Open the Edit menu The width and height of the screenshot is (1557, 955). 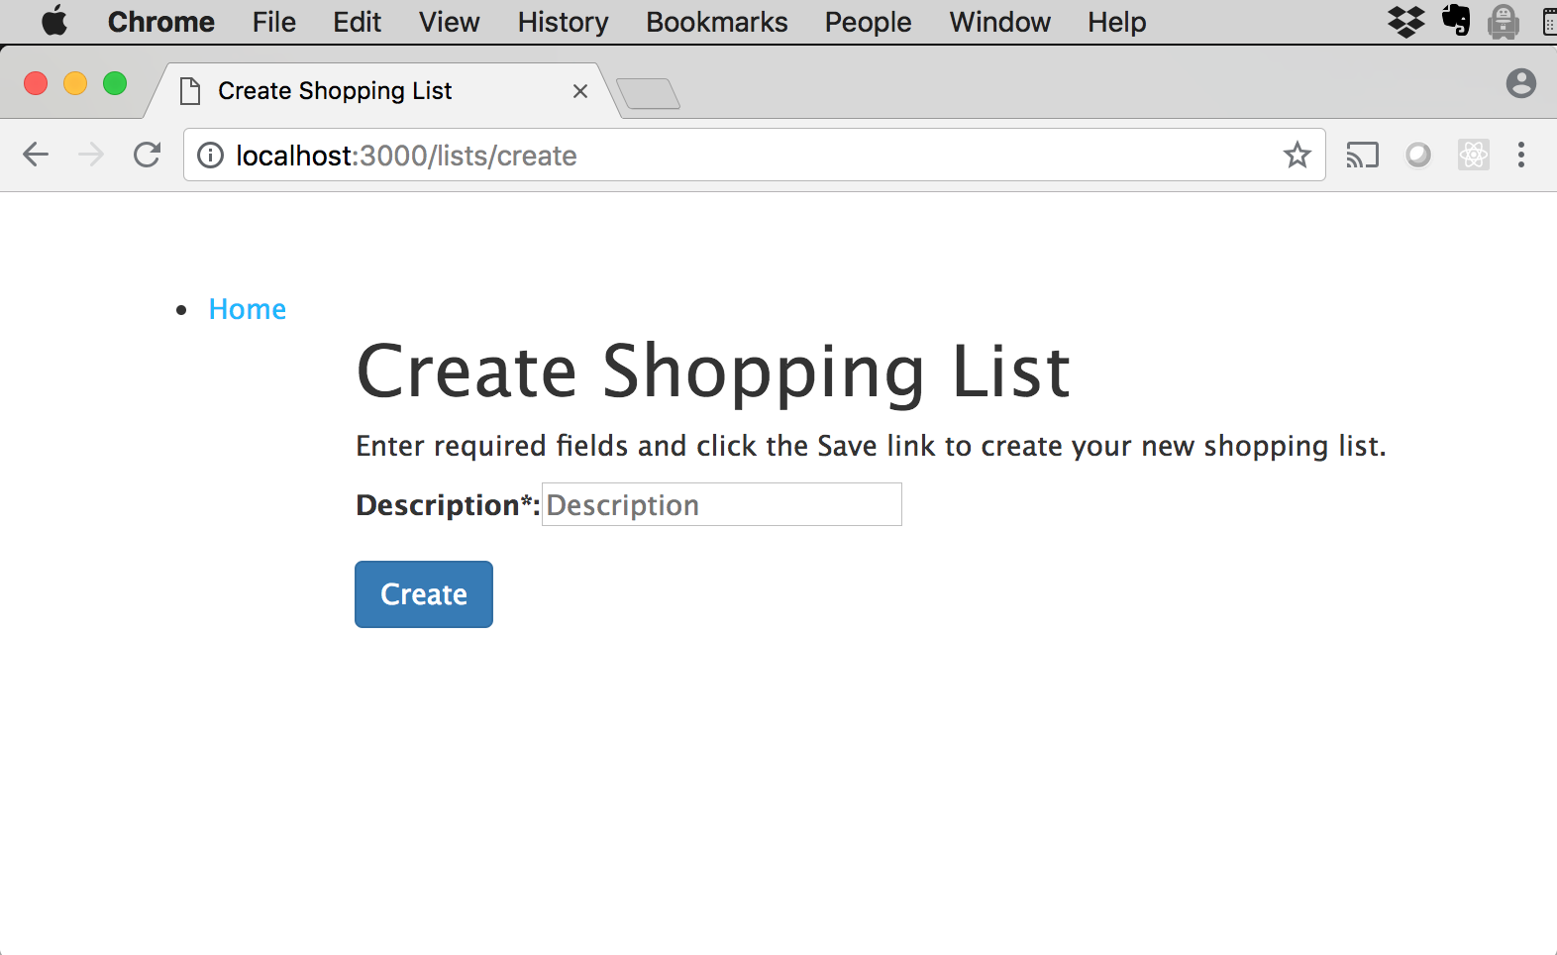pos(357,22)
